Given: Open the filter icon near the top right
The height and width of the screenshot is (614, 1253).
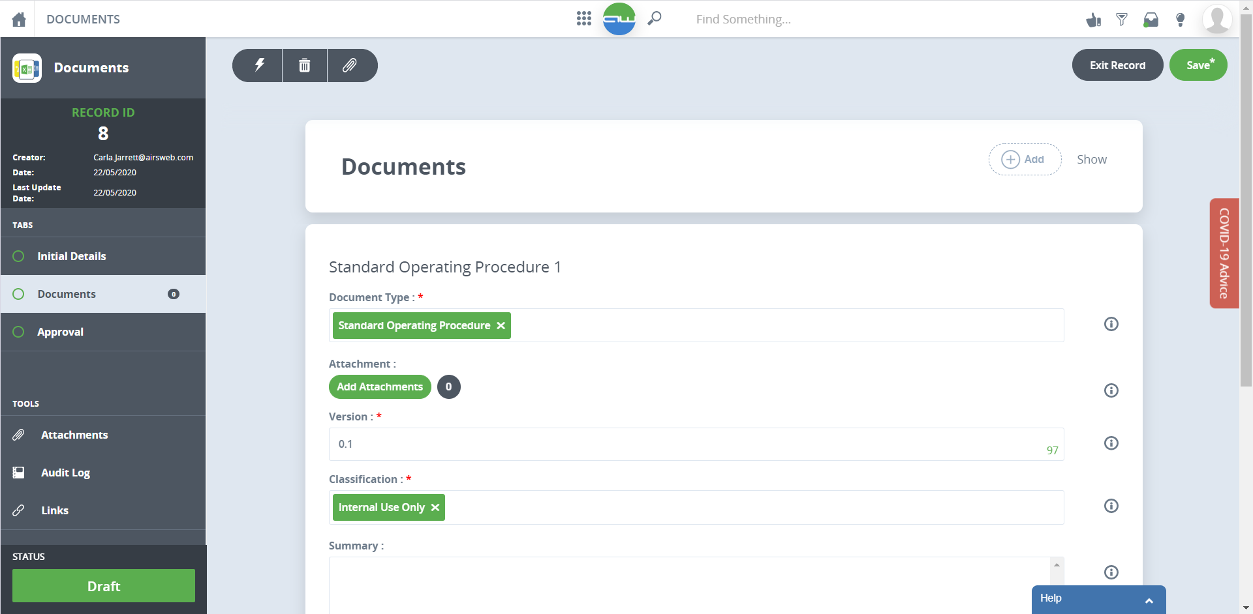Looking at the screenshot, I should pos(1122,20).
